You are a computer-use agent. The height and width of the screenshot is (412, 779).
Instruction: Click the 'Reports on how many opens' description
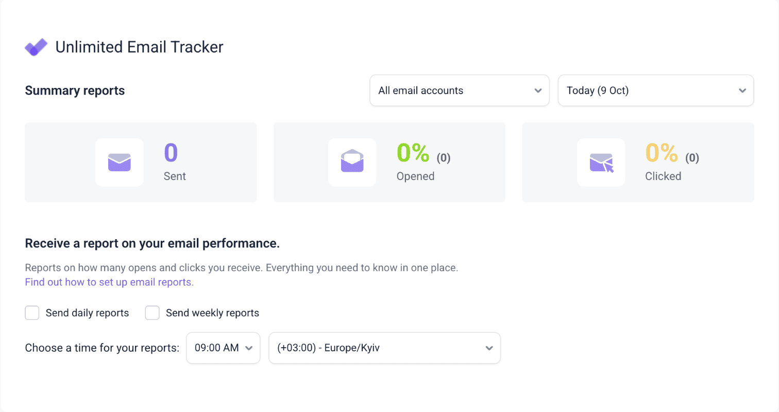coord(242,268)
